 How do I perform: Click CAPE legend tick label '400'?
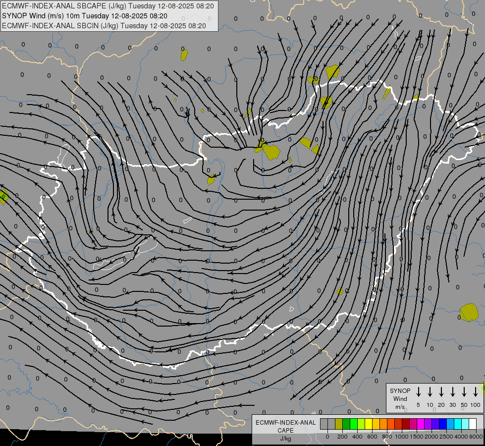point(357,437)
